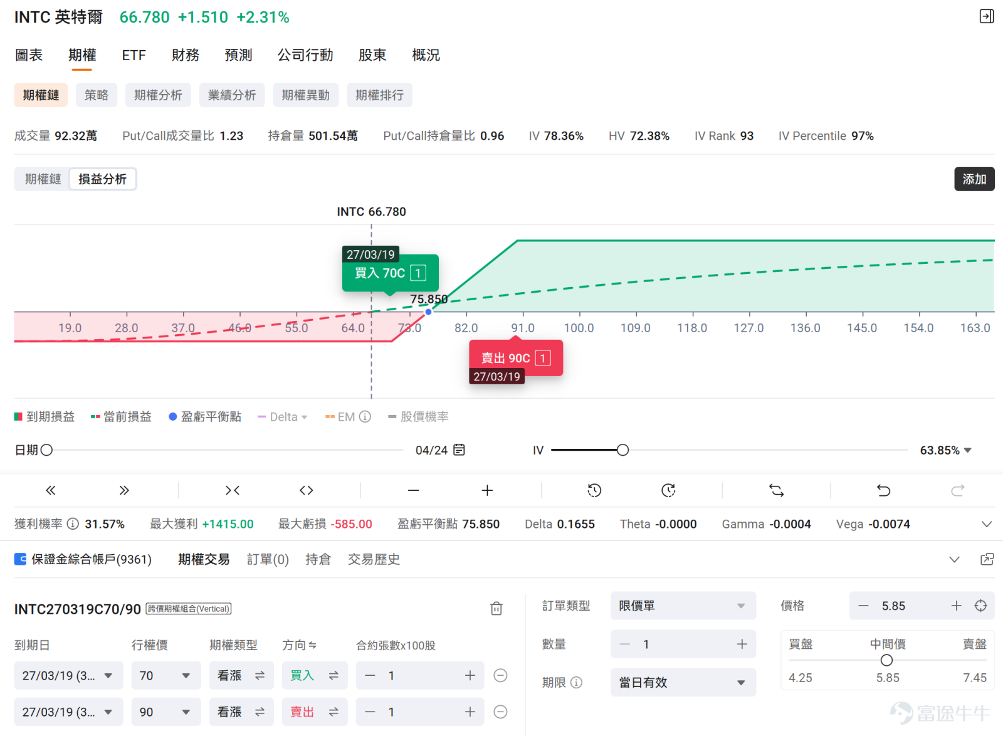Toggle 當前損益 legend display
The image size is (1003, 736).
(121, 417)
